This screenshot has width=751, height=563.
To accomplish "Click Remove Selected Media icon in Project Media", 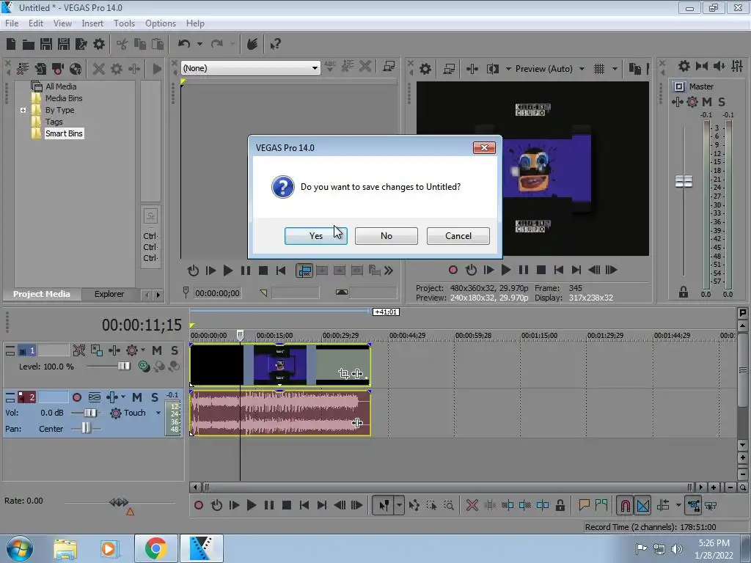I will coord(99,69).
